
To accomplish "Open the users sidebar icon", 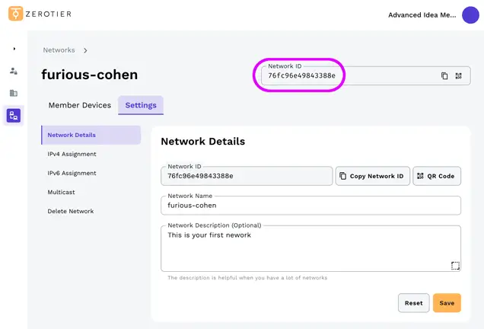I will point(14,71).
